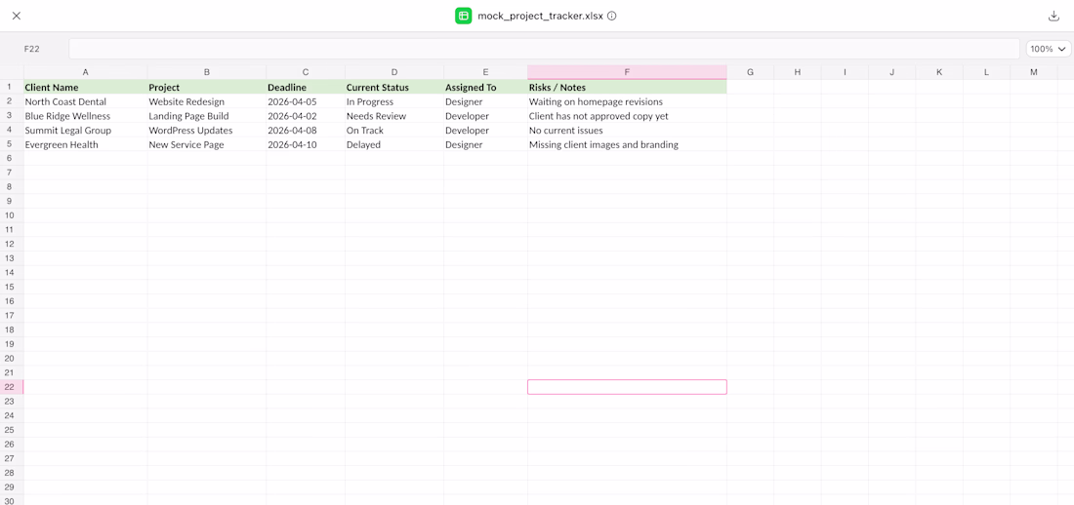Click the 'Risks / Notes' header cell
1074x505 pixels.
tap(628, 87)
